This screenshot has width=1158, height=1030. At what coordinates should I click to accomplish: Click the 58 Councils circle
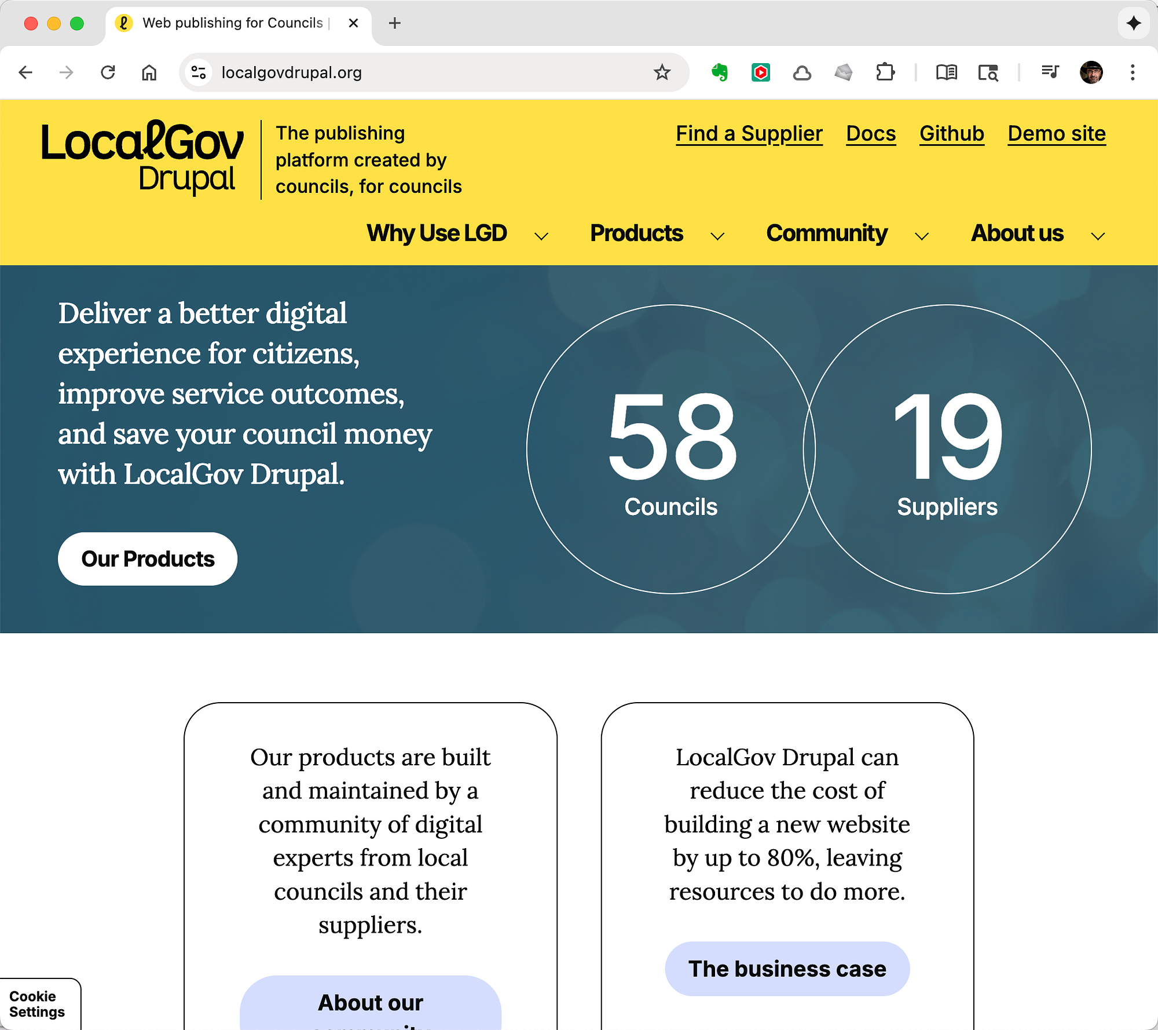(671, 449)
